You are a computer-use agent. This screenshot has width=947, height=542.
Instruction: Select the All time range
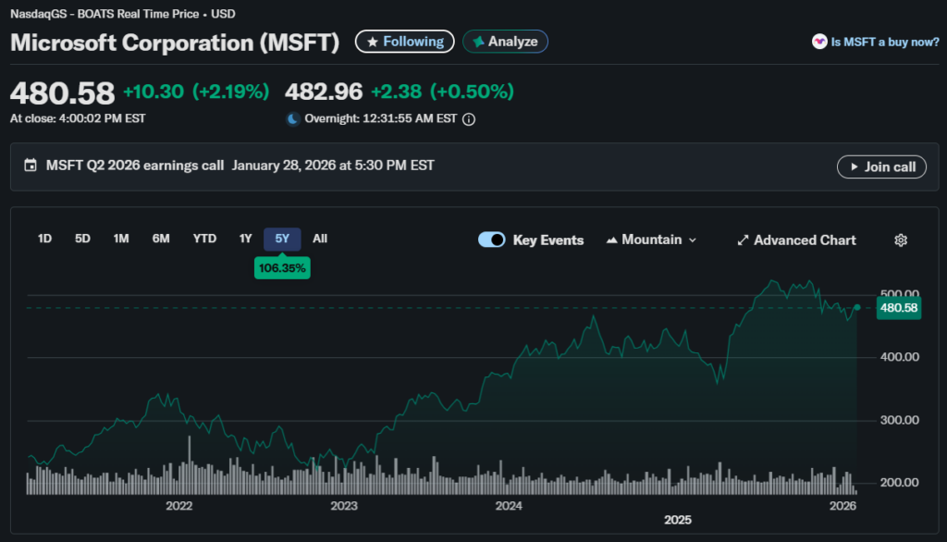(x=320, y=239)
